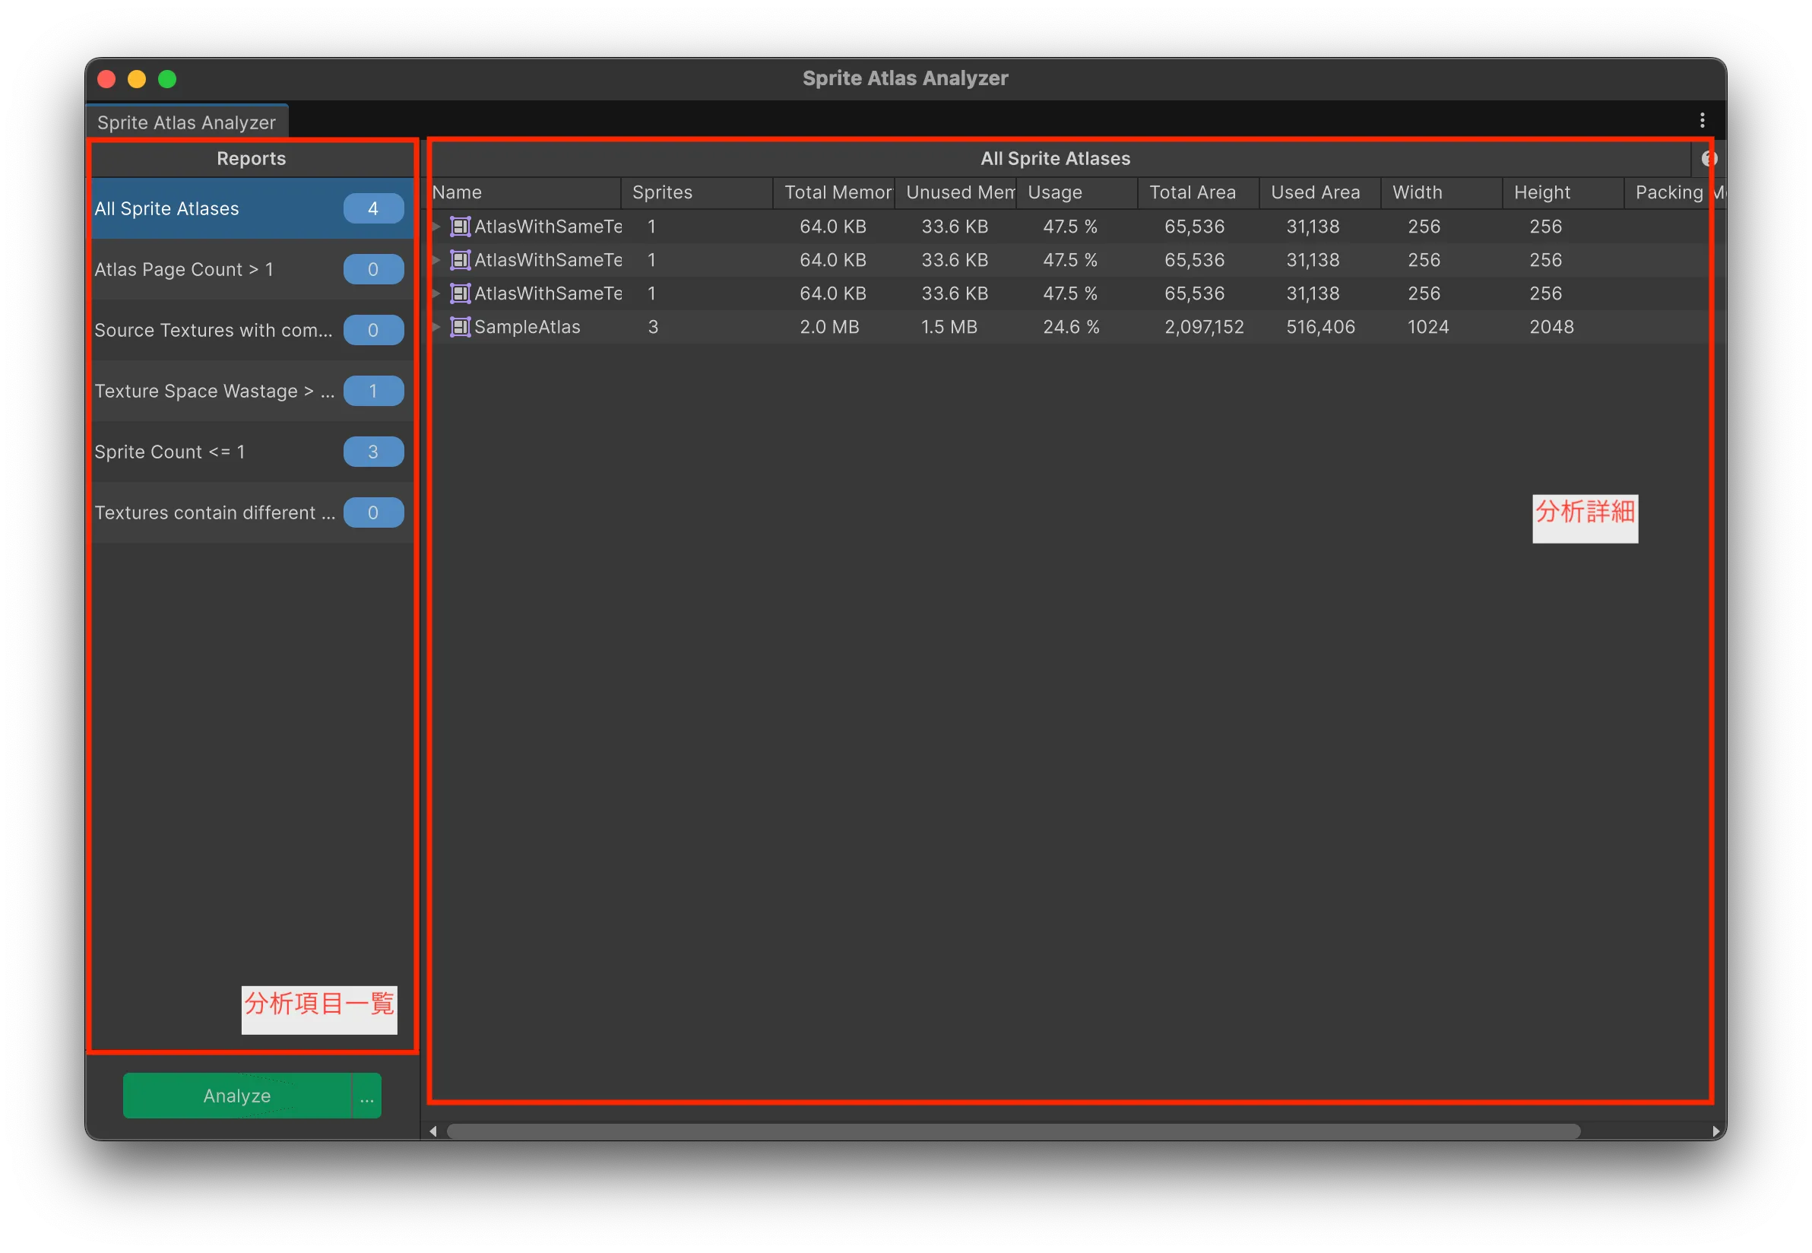Image resolution: width=1812 pixels, height=1253 pixels.
Task: Click left arrow of horizontal scrollbar
Action: [433, 1131]
